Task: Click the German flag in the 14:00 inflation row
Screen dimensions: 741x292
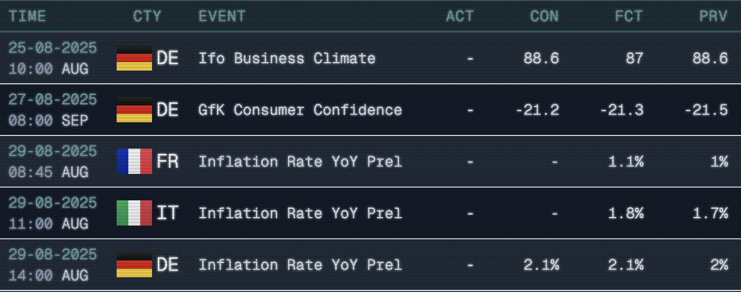Action: click(134, 265)
